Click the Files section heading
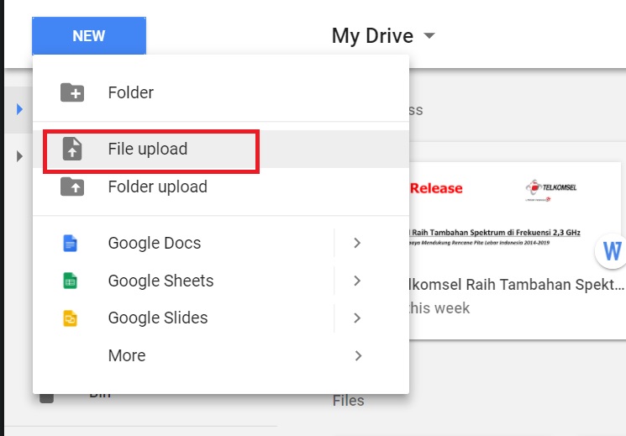This screenshot has height=436, width=626. 349,401
